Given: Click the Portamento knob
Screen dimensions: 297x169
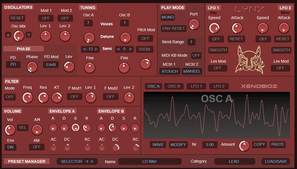Looking at the screenshot, I should (194, 24).
